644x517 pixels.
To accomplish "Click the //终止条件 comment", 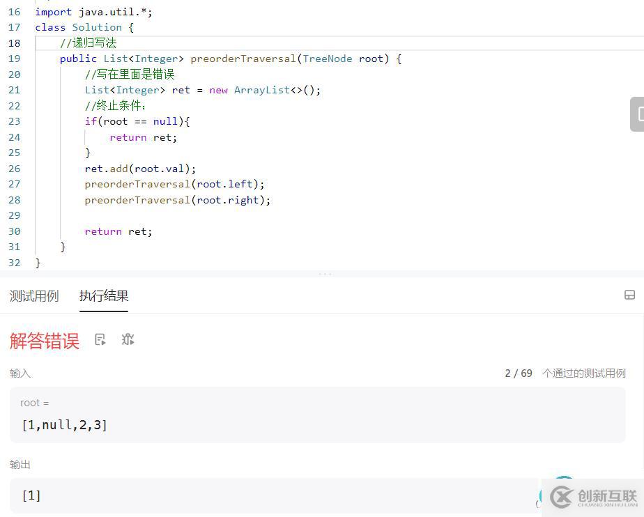I will (115, 106).
